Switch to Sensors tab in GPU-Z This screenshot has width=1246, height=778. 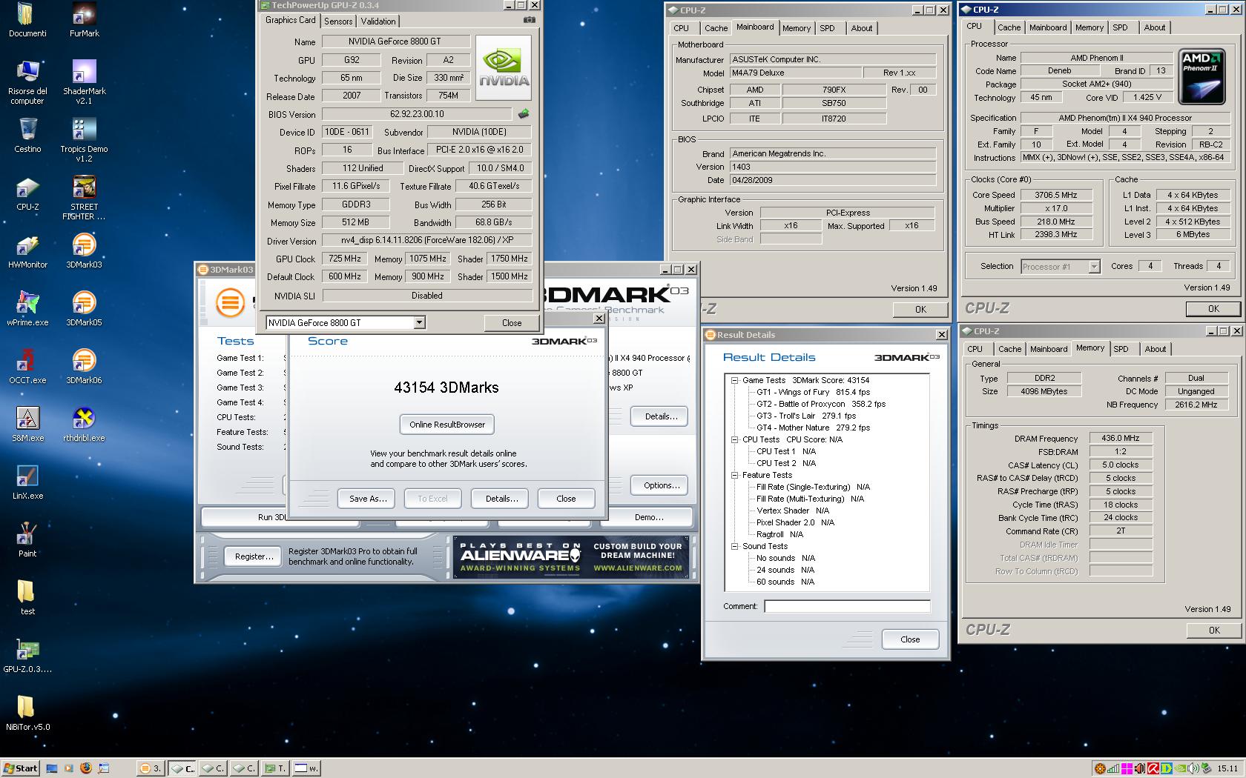(338, 21)
